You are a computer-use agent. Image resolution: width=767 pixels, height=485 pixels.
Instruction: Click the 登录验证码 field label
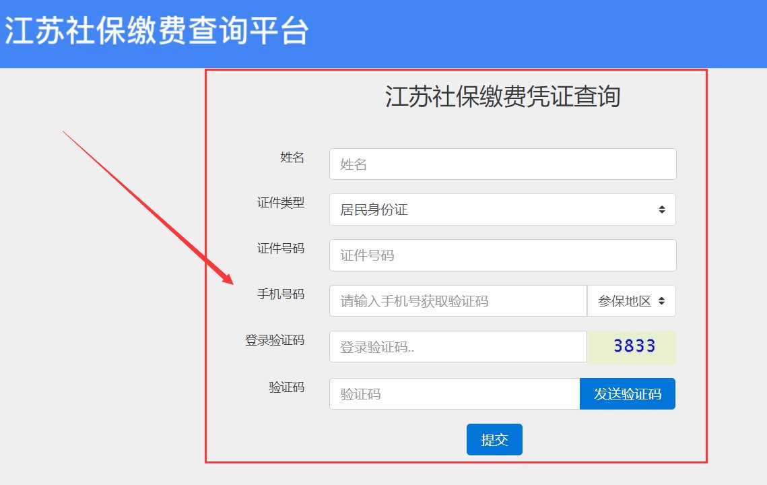275,341
